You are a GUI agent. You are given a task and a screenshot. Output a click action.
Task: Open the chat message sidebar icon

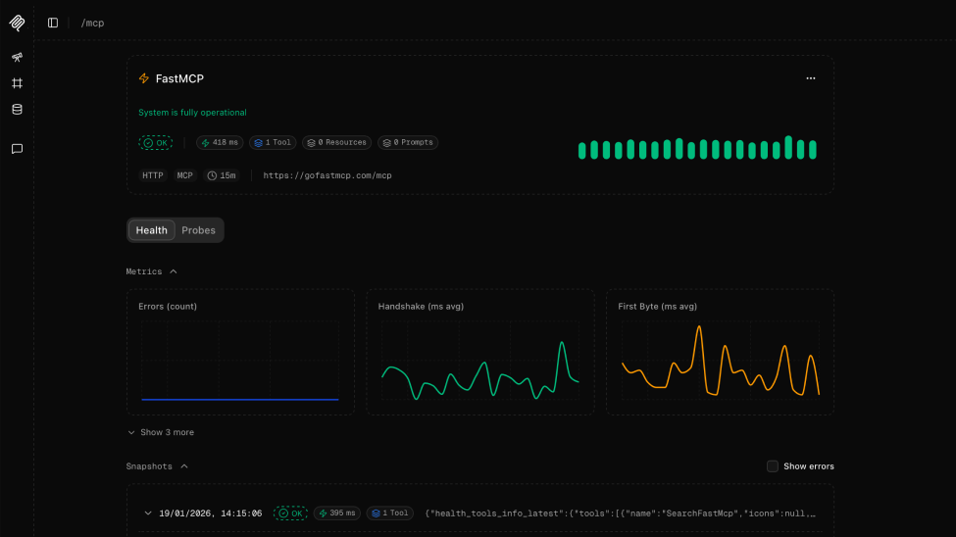(17, 149)
